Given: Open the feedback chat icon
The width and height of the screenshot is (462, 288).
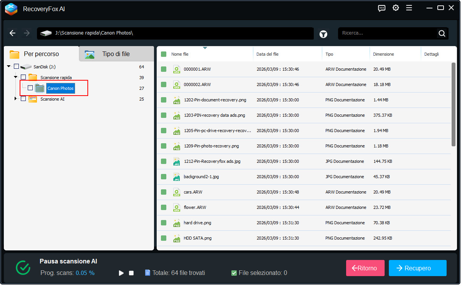Looking at the screenshot, I should tap(382, 8).
